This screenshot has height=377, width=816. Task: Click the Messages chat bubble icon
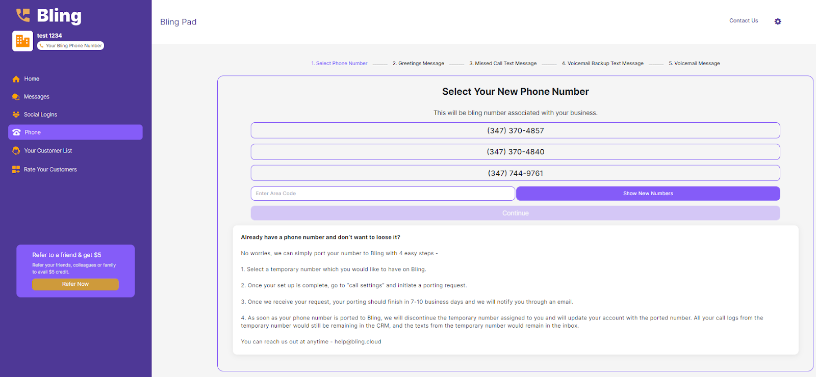pyautogui.click(x=16, y=97)
